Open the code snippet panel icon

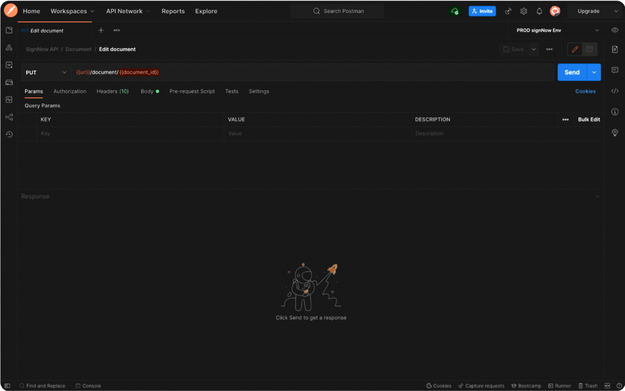tap(615, 91)
